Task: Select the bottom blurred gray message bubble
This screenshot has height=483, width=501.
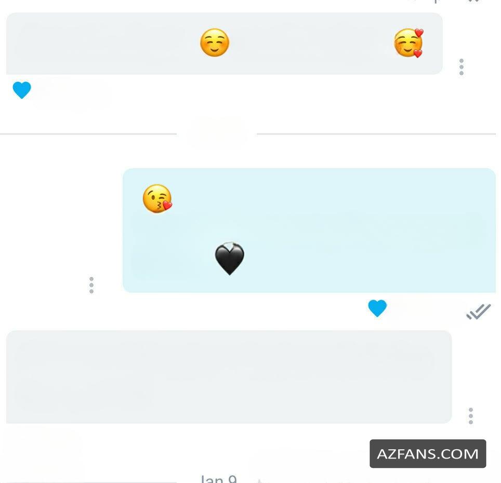Action: [229, 377]
